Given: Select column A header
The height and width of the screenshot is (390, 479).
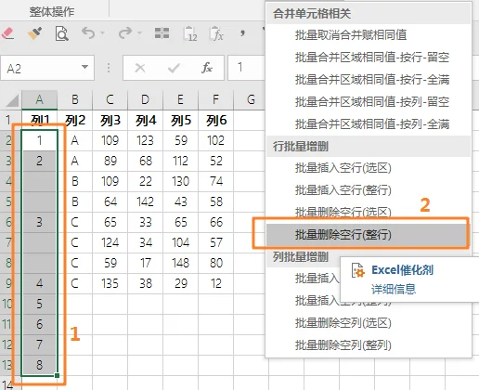Looking at the screenshot, I should [39, 99].
